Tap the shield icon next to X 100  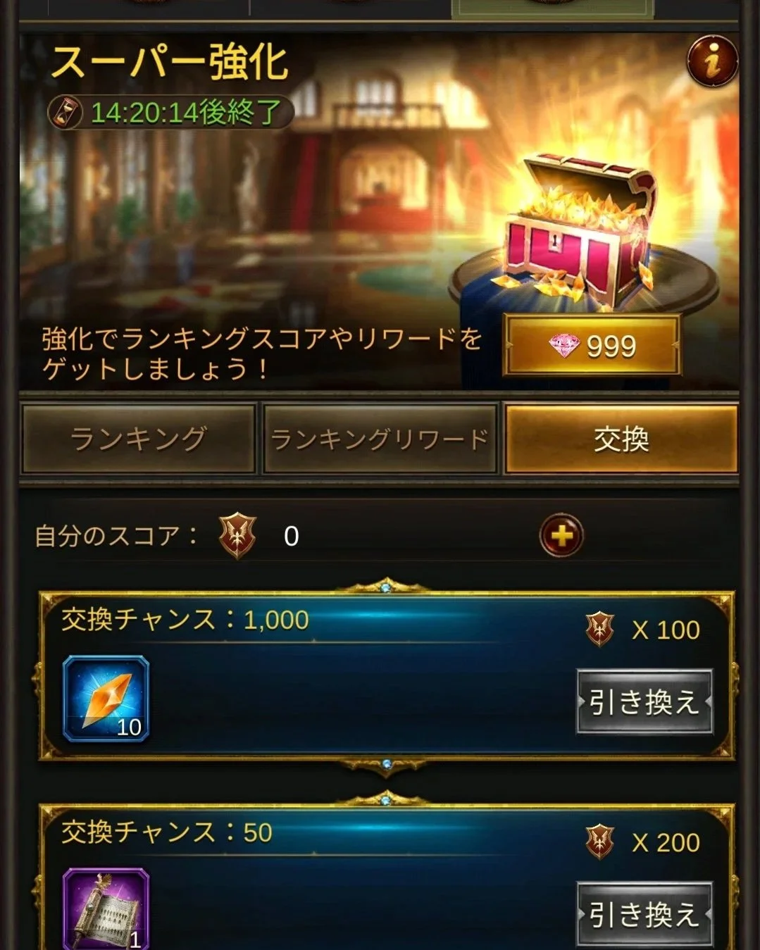click(600, 629)
